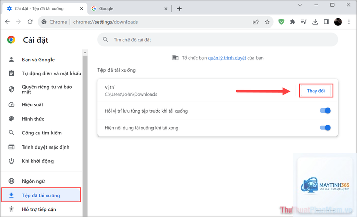Click the Tìm chế độ cài đặt search field

tap(218, 40)
